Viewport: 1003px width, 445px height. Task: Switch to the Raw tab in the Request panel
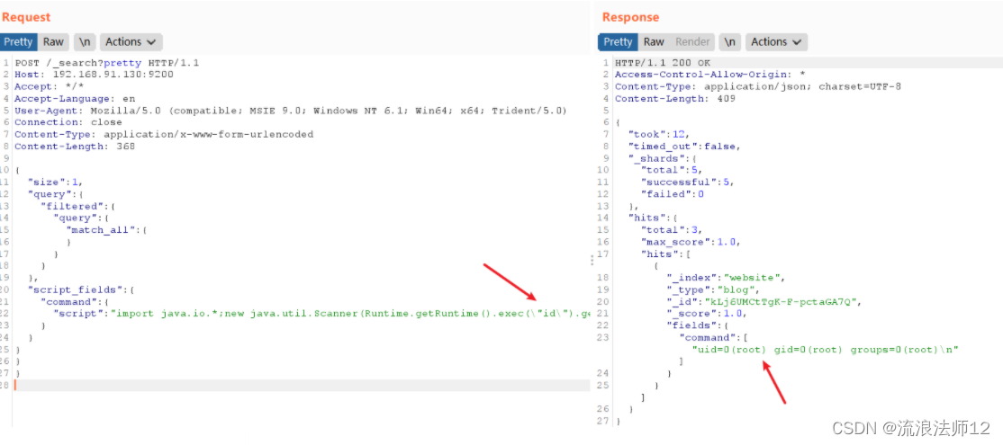[x=53, y=41]
